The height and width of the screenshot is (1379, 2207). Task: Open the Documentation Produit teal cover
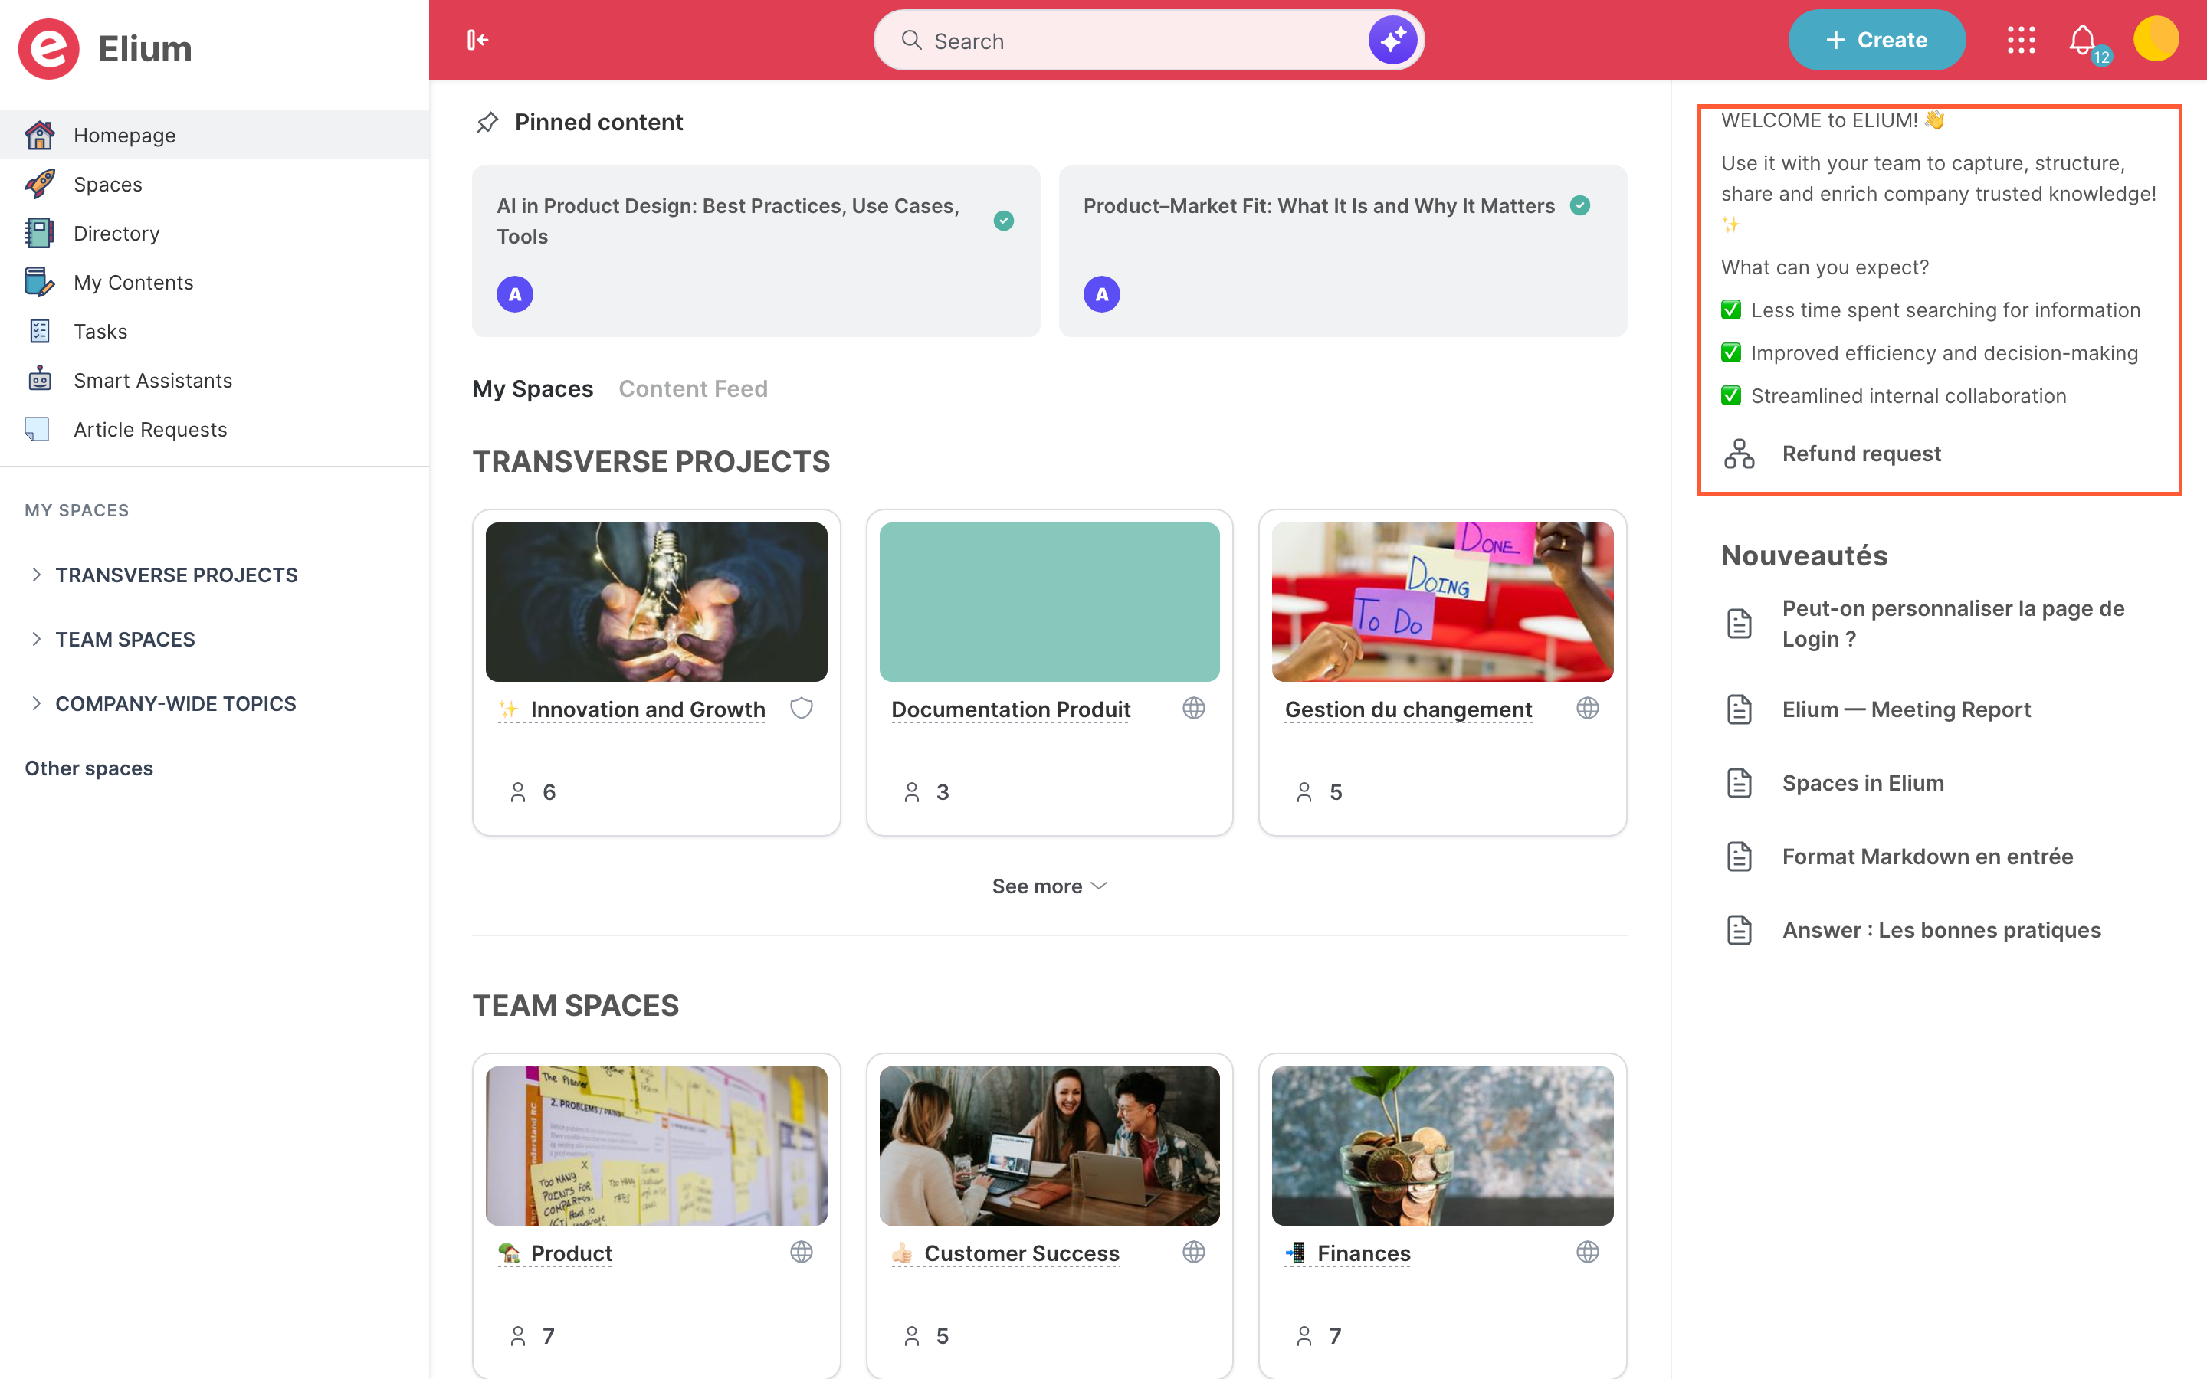point(1049,602)
